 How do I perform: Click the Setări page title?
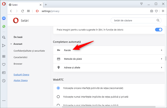25,21
